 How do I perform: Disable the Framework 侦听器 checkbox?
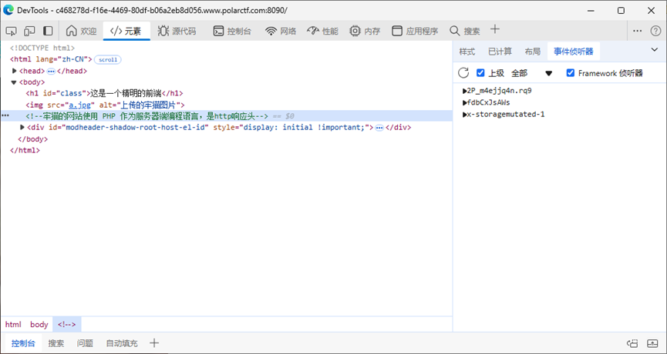click(571, 73)
